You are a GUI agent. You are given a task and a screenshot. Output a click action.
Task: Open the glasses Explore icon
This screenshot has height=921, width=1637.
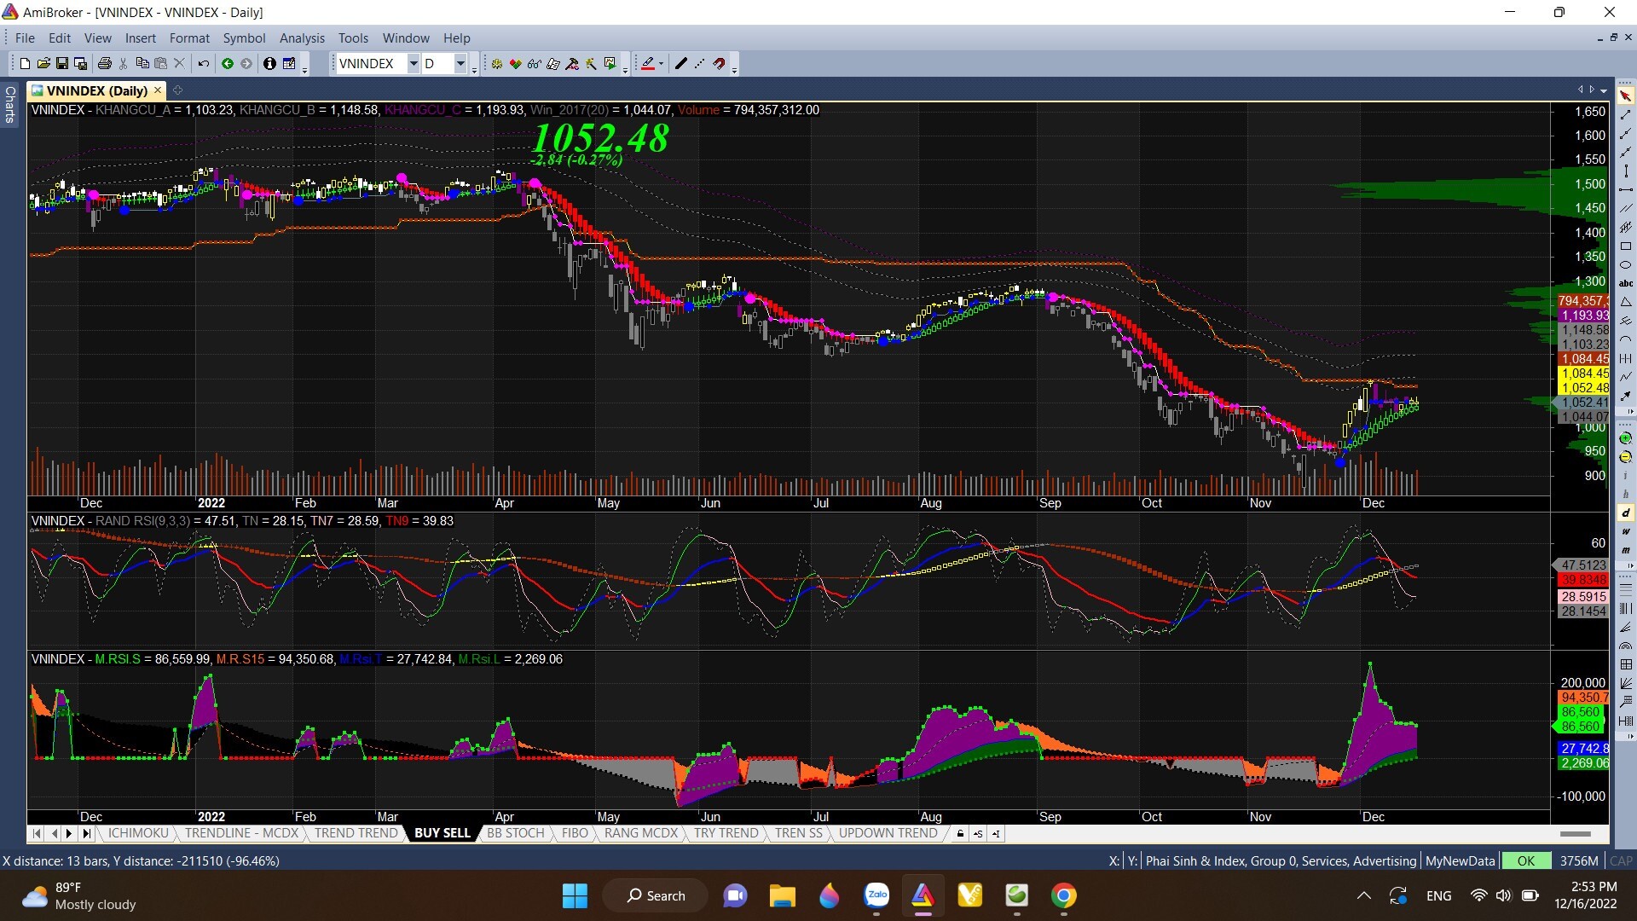[535, 63]
